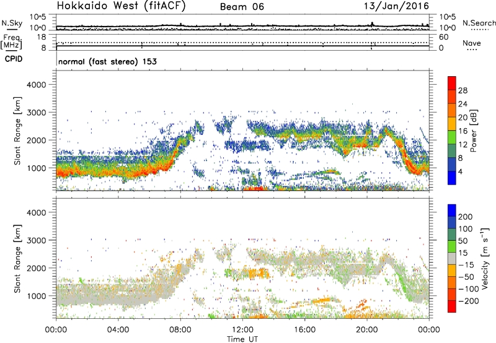Click the 'N.Sky' legend label
The height and width of the screenshot is (343, 496).
pyautogui.click(x=12, y=23)
